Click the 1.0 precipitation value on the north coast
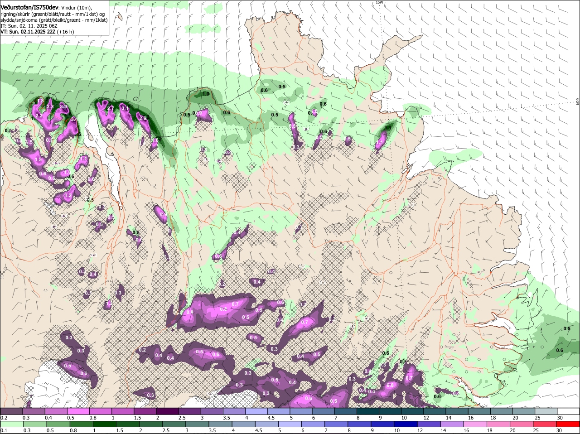Viewport: 580px width, 434px height. click(206, 94)
